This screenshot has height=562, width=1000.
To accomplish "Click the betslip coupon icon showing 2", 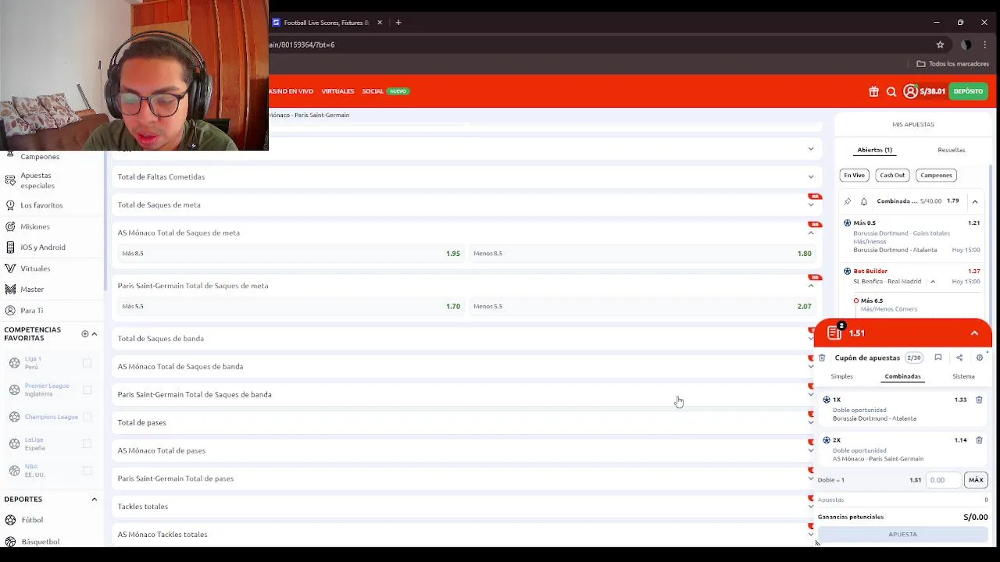I will [835, 333].
